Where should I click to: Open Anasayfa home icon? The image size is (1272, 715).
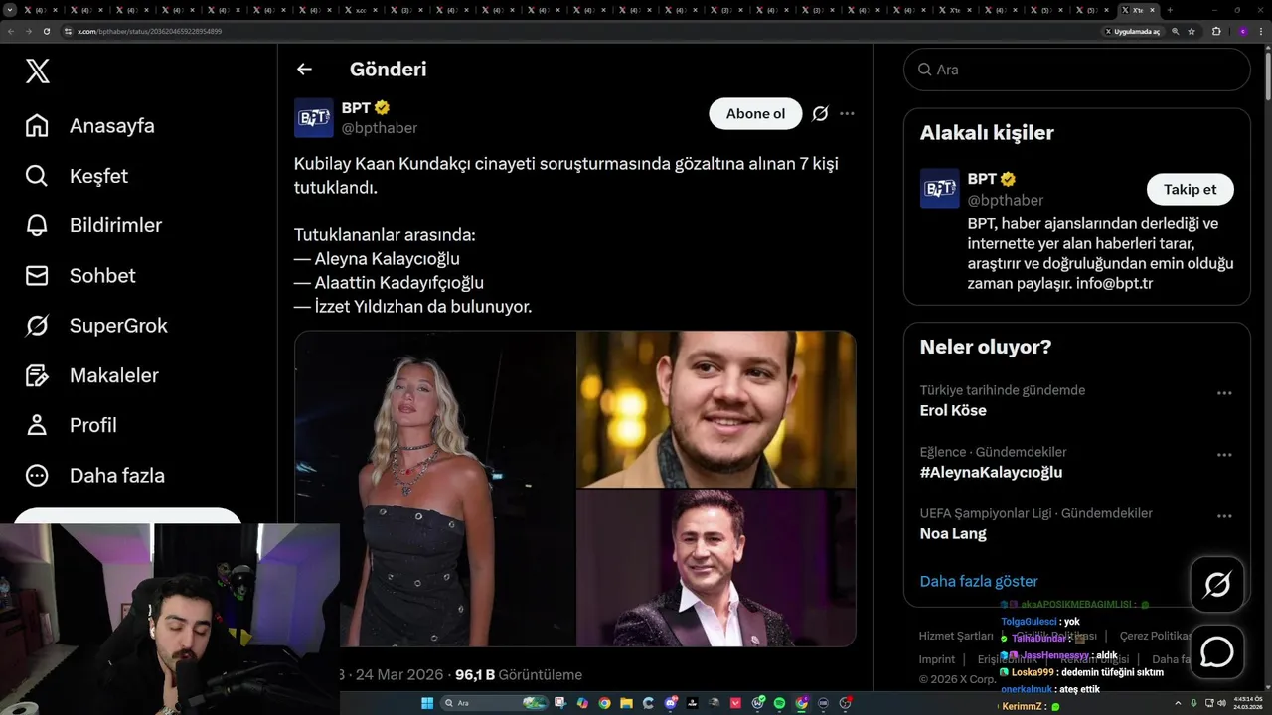click(x=37, y=126)
